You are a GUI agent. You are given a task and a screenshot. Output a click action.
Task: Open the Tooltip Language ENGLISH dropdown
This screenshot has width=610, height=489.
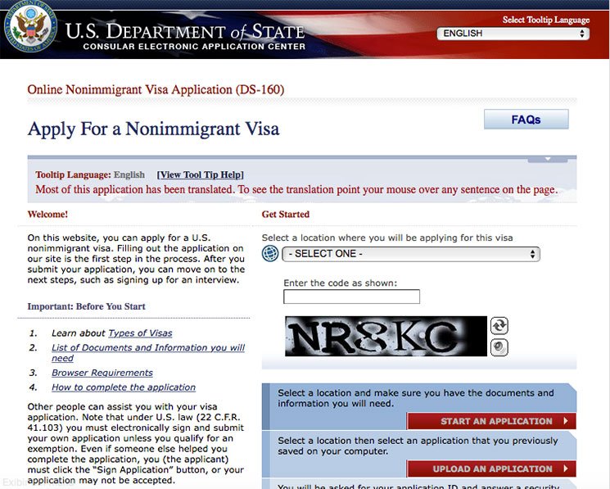tap(513, 34)
